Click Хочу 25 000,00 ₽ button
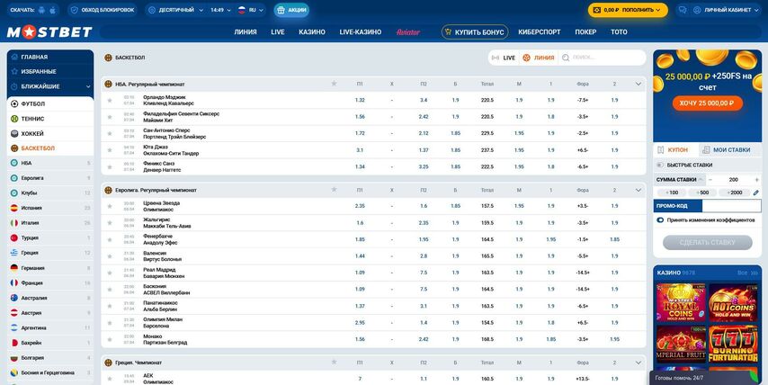The height and width of the screenshot is (385, 768). (707, 103)
